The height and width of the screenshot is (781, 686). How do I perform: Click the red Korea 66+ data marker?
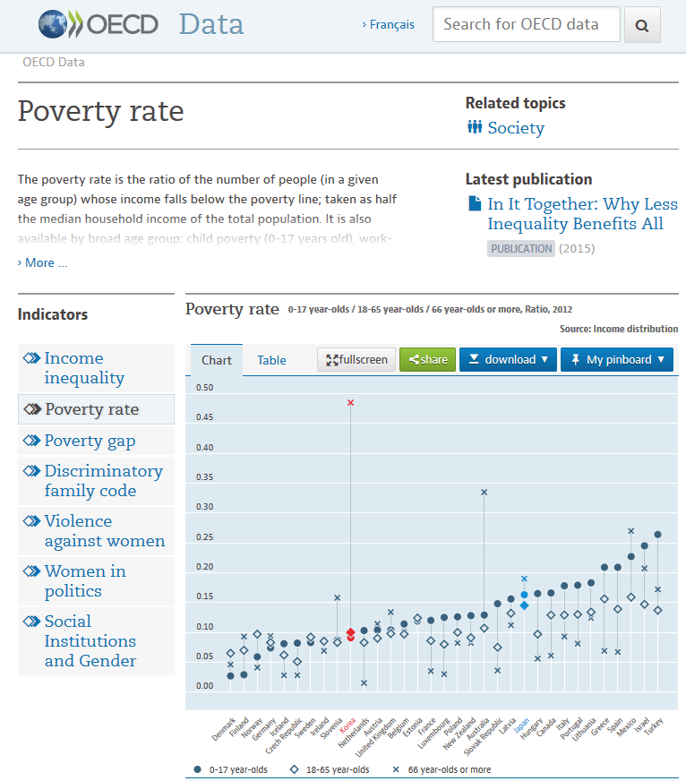point(351,402)
